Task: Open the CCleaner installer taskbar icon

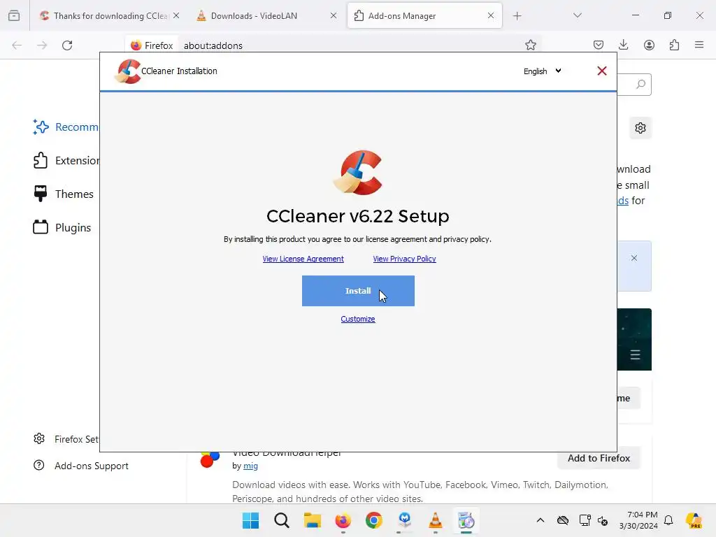Action: tap(466, 520)
